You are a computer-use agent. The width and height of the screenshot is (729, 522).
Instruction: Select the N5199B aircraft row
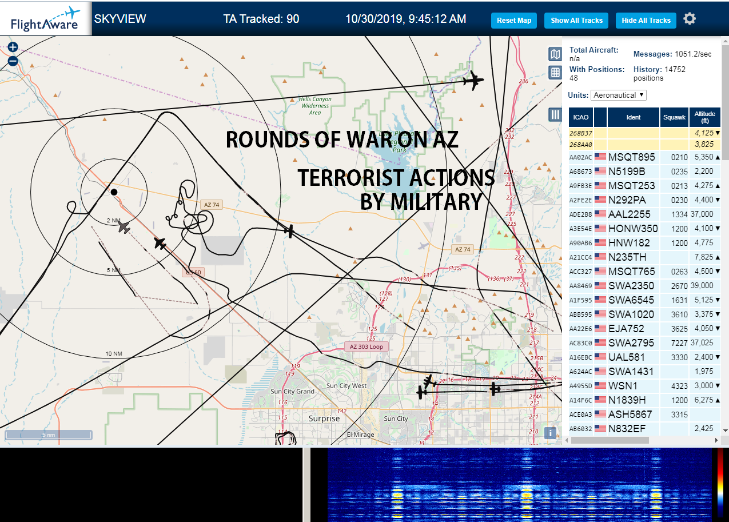(645, 172)
